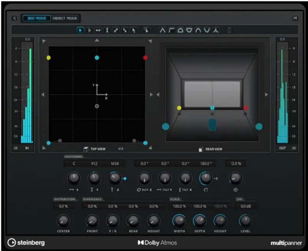Select diagonal top-left to bottom-right movement tool
The width and height of the screenshot is (308, 251).
pos(125,30)
